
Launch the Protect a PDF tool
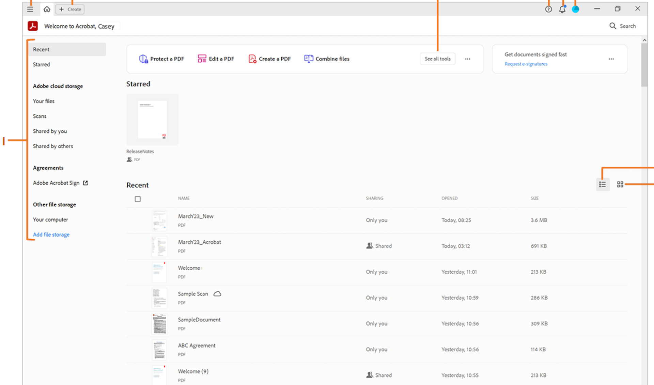point(161,59)
